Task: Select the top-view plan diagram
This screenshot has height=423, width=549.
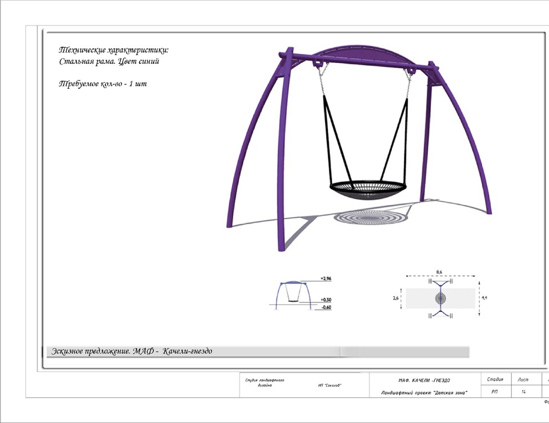Action: [439, 298]
